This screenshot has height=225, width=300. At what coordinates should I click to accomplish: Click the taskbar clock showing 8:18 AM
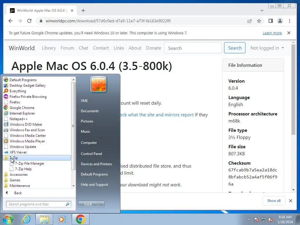pos(285,219)
